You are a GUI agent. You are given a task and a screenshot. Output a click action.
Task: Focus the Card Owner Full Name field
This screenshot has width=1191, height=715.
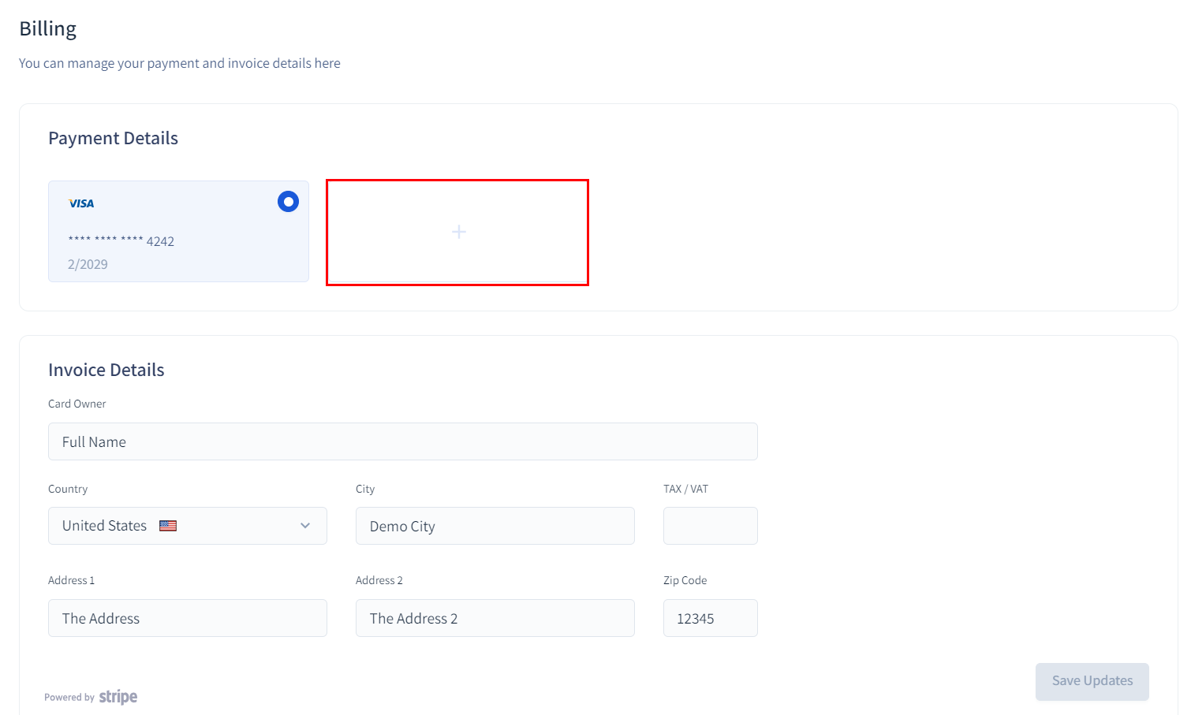point(402,441)
